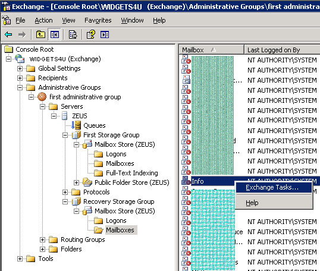Click the First Storage Group icon

[x=76, y=135]
